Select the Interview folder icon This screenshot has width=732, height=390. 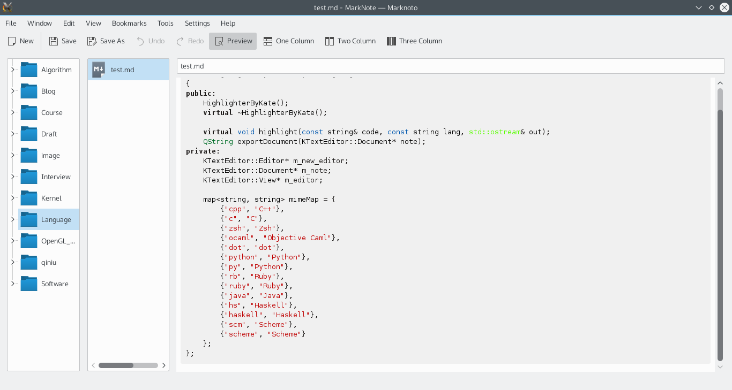tap(29, 177)
